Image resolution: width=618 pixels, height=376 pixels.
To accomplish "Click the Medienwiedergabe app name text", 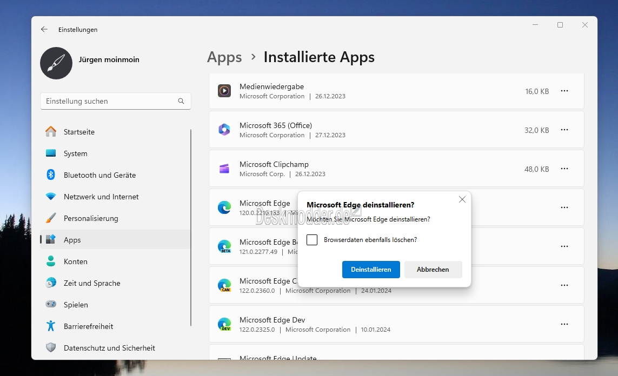I will (271, 86).
